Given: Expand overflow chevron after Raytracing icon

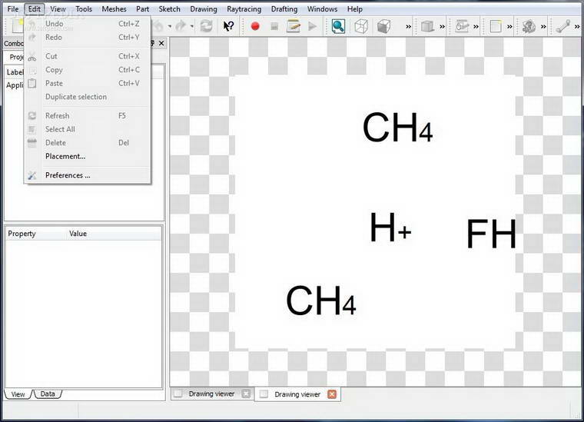Looking at the screenshot, I should 543,26.
